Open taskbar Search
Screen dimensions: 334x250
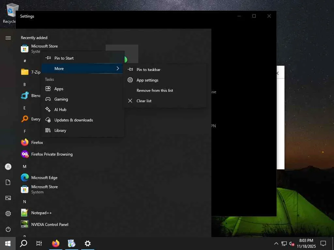click(x=23, y=243)
